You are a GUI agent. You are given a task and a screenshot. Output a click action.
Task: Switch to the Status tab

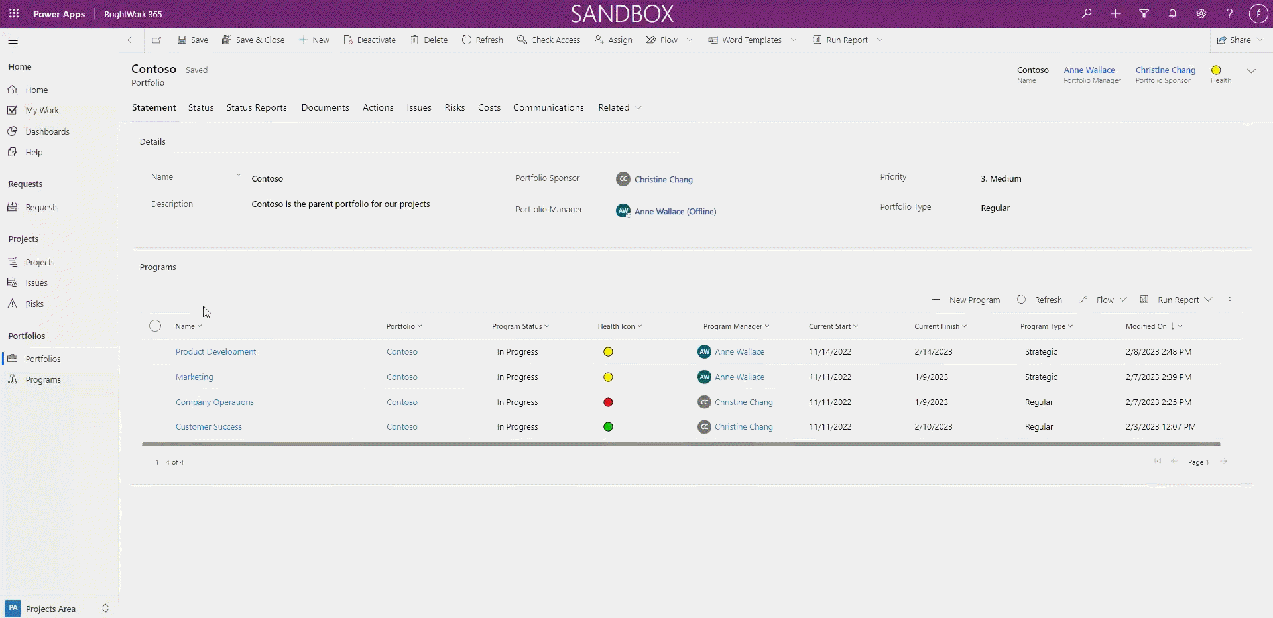201,108
